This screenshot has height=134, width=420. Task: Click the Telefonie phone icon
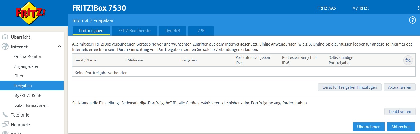[5, 115]
